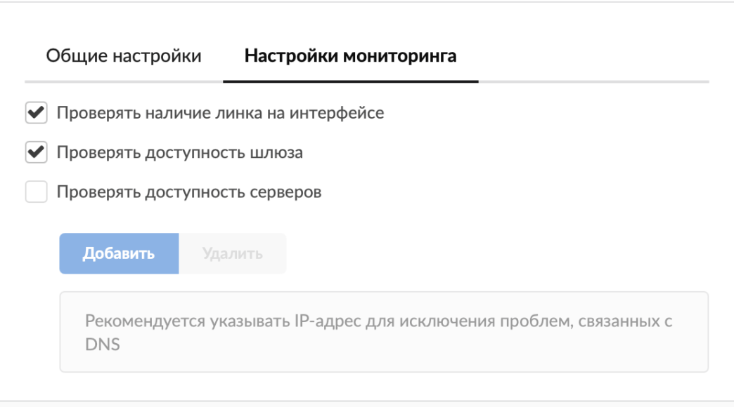
Task: Open the "Настройки мониторинга" tab
Action: coord(350,56)
